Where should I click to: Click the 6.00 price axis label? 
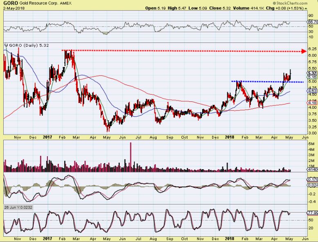click(x=312, y=55)
